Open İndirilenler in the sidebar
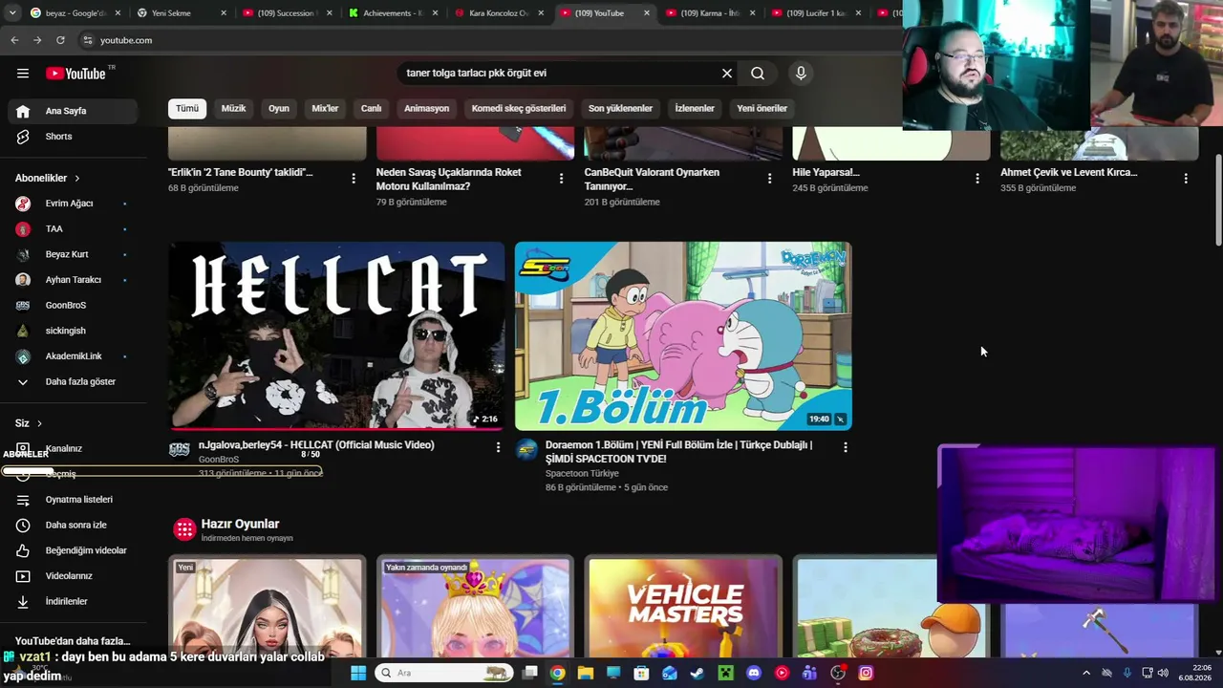Screen dimensions: 1223x688 tap(73, 602)
